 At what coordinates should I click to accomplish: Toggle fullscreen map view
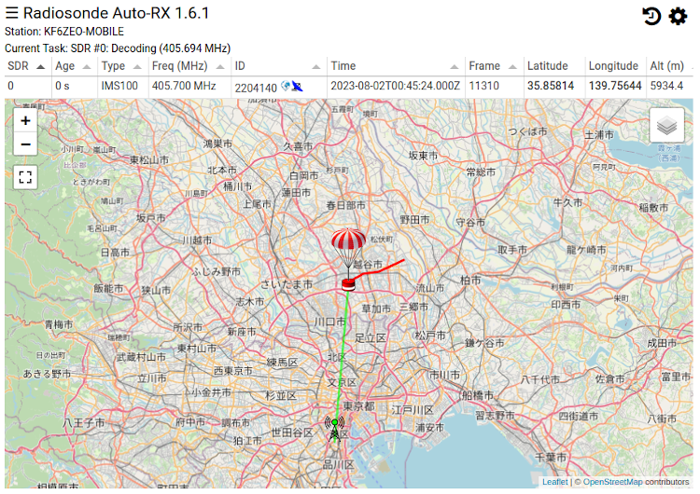pos(25,177)
